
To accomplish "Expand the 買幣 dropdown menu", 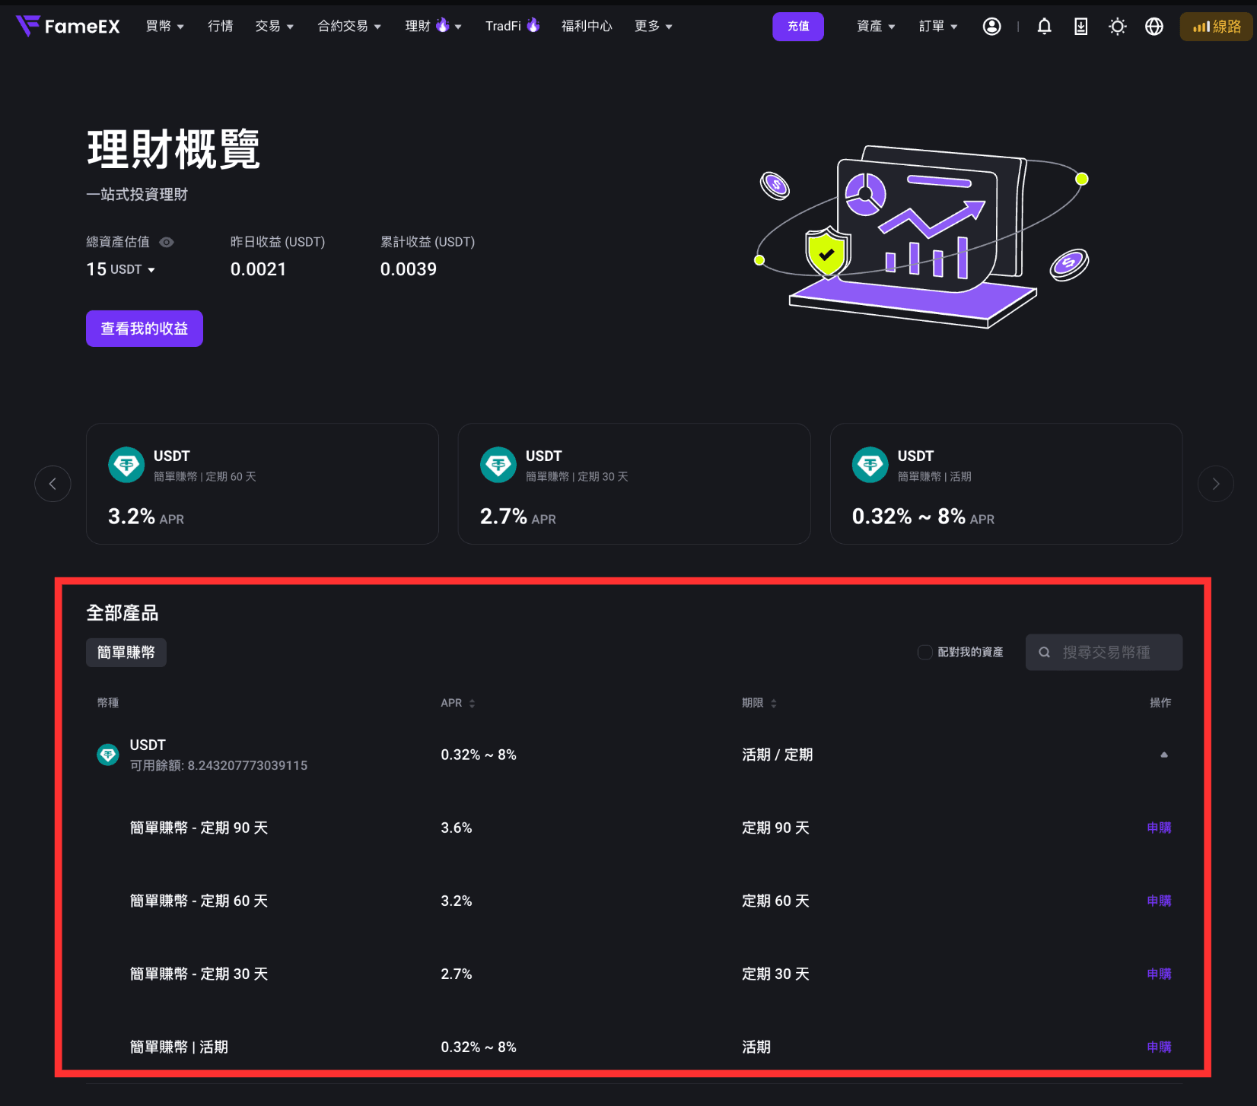I will click(x=165, y=27).
